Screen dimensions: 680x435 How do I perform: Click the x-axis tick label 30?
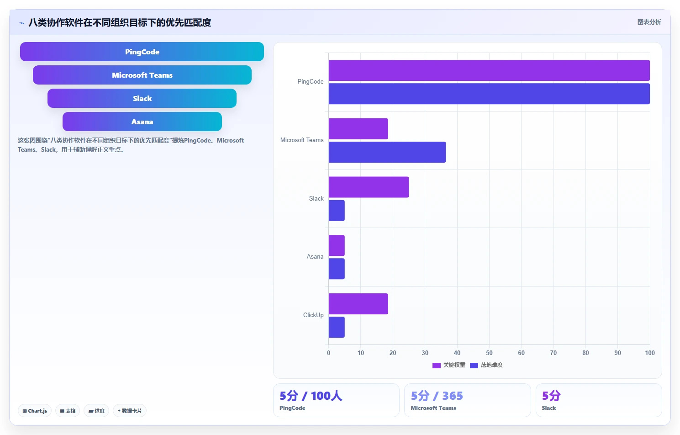click(425, 353)
